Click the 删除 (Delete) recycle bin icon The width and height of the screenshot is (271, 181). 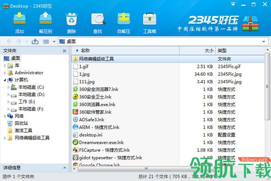[x=71, y=19]
